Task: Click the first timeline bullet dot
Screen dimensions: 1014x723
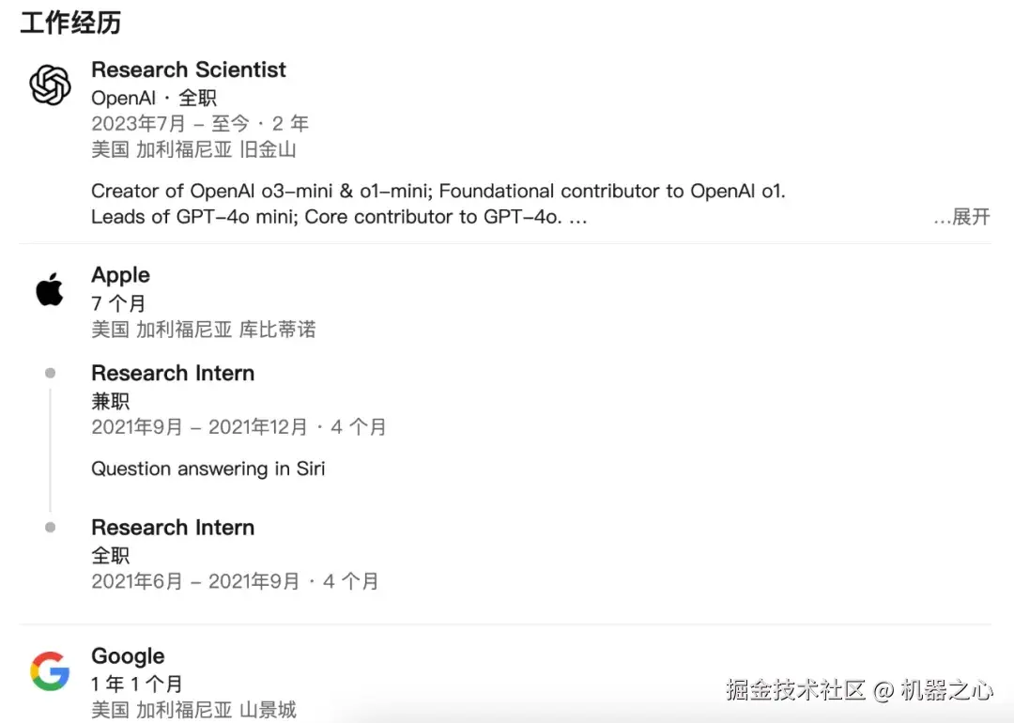Action: coord(50,373)
